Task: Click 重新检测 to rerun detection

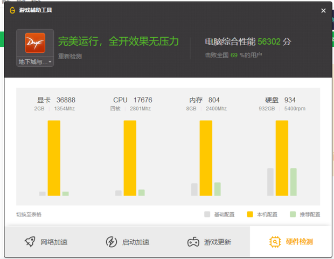Action: coord(70,56)
